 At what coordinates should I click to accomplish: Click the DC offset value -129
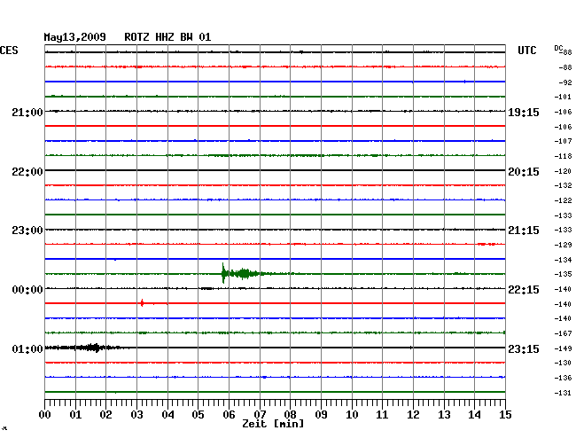(563, 245)
